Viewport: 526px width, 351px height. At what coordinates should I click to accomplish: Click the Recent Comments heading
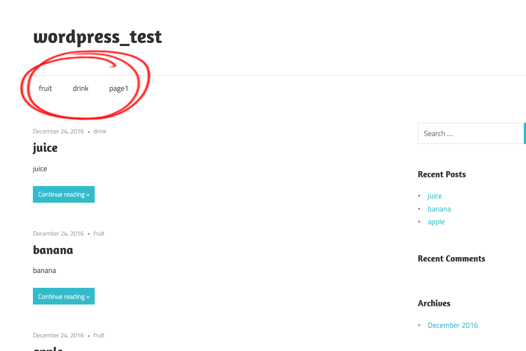[451, 258]
